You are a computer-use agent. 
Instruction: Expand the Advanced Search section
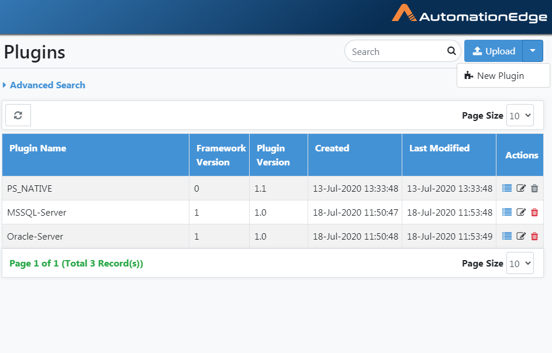click(44, 85)
